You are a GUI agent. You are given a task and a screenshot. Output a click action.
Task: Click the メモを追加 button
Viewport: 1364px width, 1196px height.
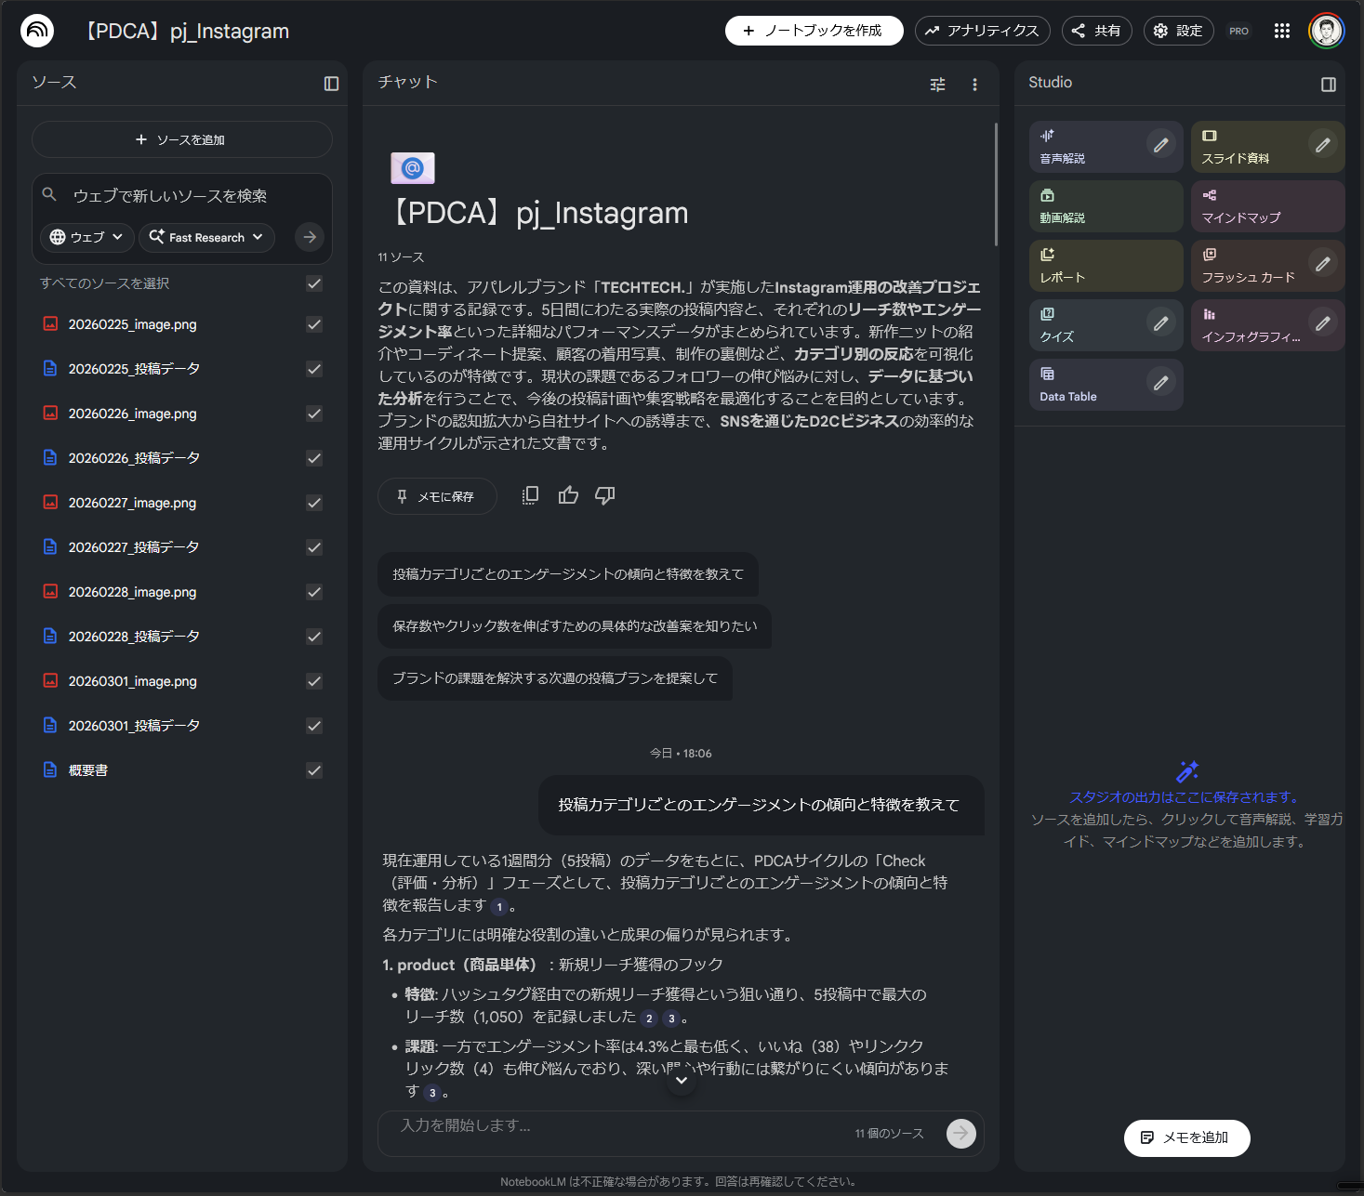(1186, 1137)
